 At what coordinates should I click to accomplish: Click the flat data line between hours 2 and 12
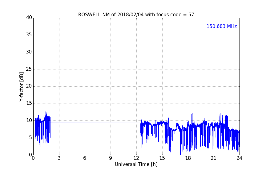(x=95, y=123)
